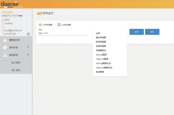
Task: Open the 個人資料 submenu item
Action: coord(16,70)
